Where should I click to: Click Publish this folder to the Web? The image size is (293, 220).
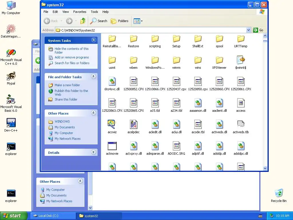71,93
